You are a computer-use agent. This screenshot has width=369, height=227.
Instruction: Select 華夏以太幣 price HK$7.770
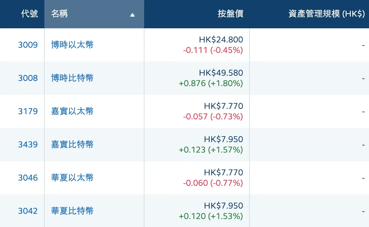click(224, 173)
